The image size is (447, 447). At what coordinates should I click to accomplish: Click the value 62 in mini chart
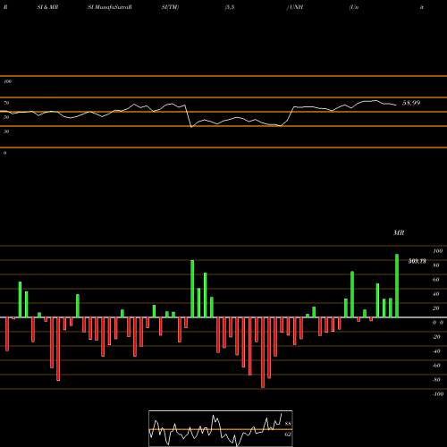(288, 434)
